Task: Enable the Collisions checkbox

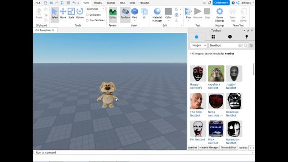Action: (x=87, y=15)
